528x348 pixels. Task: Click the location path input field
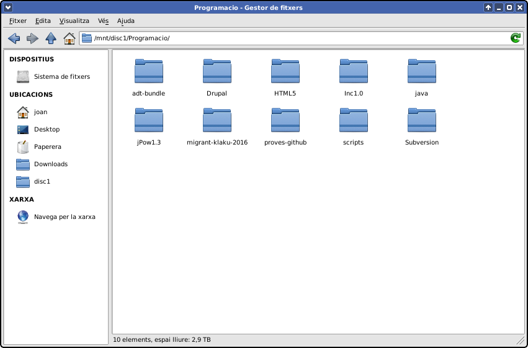298,38
